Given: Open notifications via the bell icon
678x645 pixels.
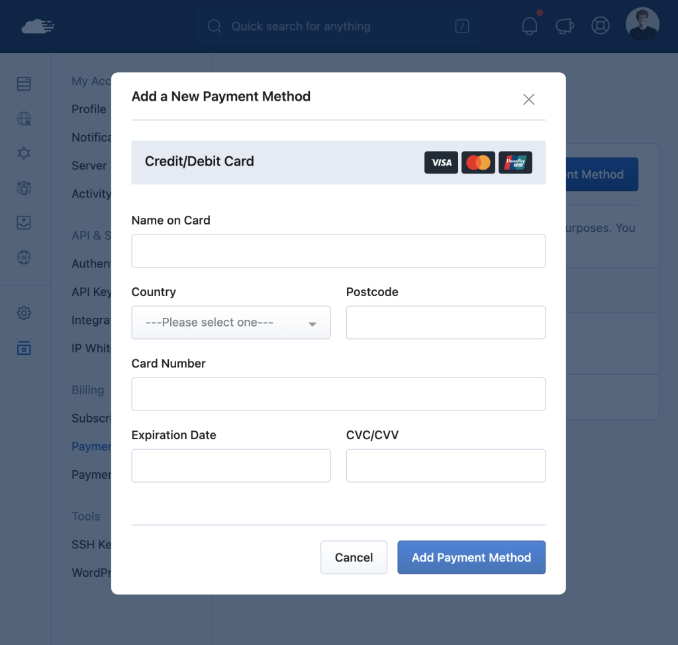Looking at the screenshot, I should click(x=529, y=25).
